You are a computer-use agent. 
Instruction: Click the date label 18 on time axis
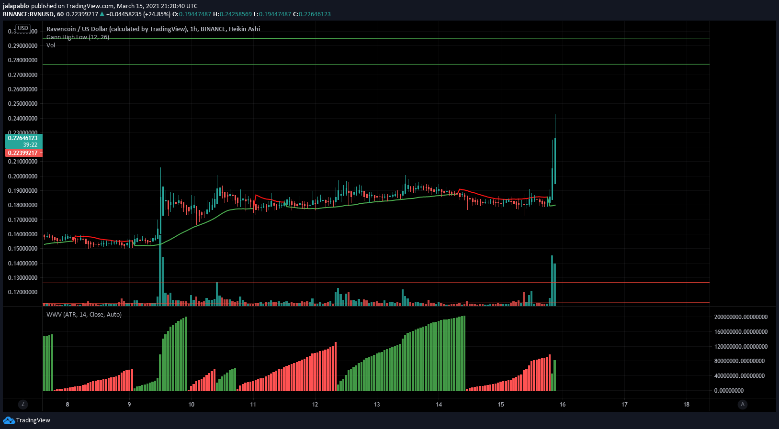click(x=687, y=405)
